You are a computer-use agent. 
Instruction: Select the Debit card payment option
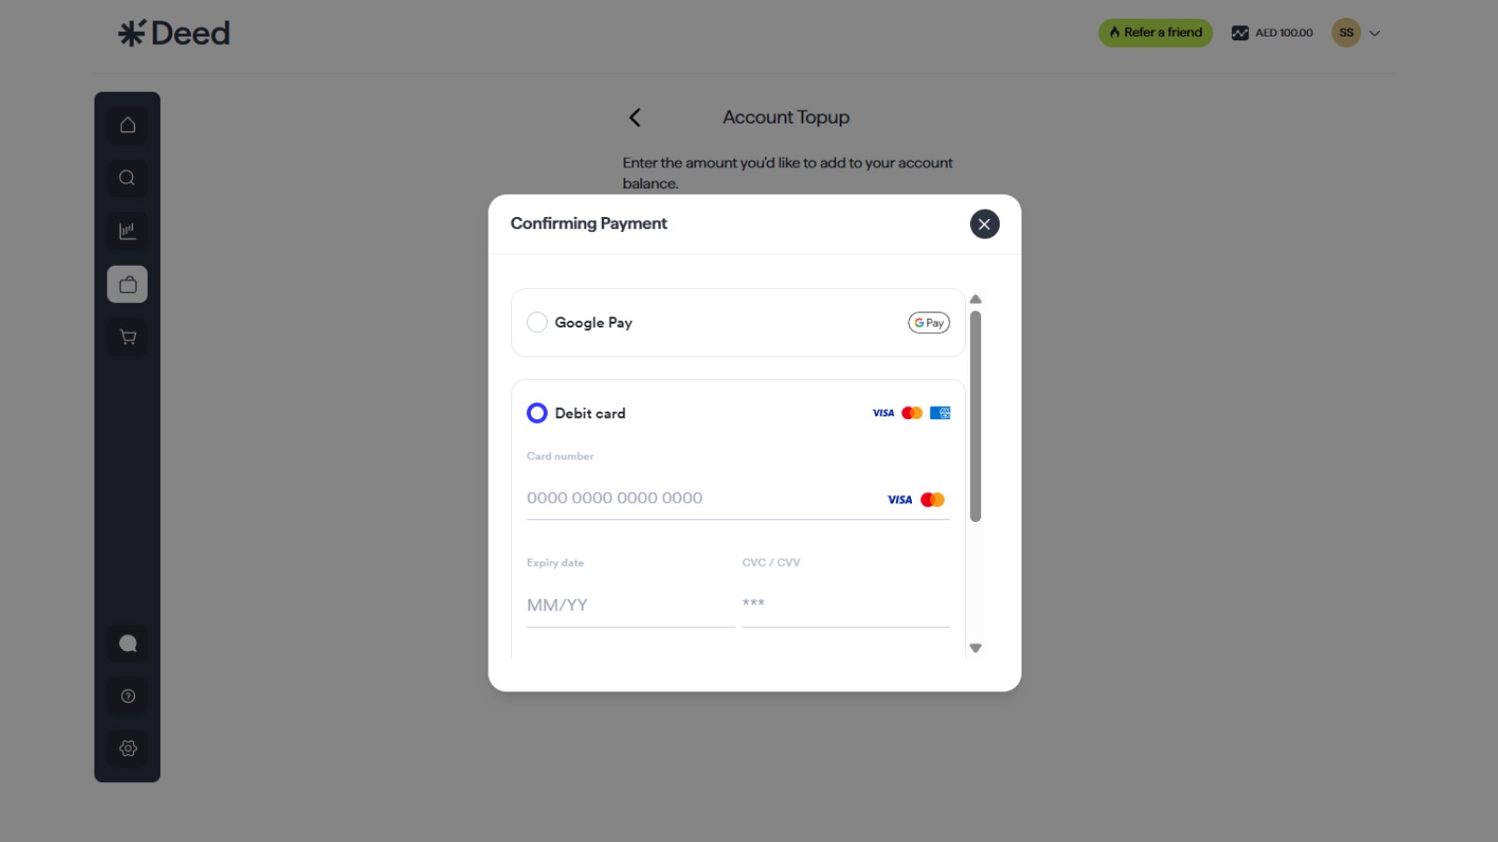pos(536,413)
